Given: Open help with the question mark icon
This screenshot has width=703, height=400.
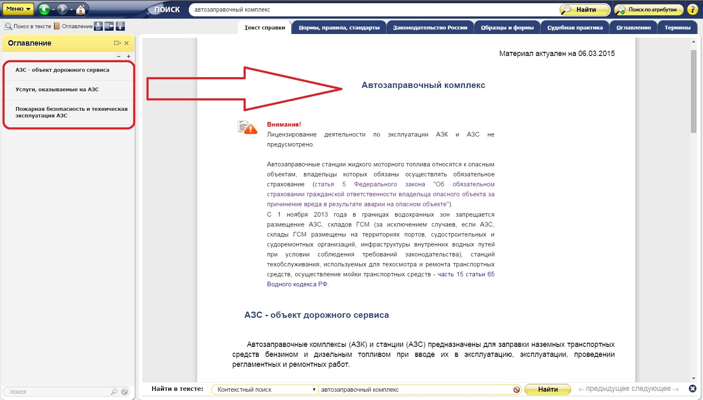Looking at the screenshot, I should [692, 9].
